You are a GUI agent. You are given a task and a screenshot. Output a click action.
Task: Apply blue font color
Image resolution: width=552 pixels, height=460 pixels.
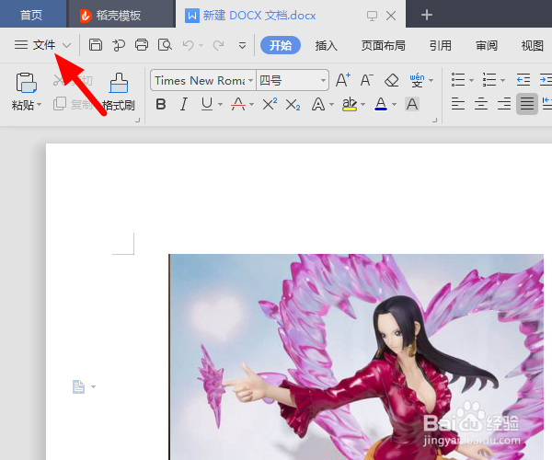click(381, 104)
